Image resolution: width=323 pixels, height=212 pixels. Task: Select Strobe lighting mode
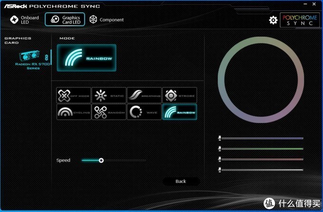pos(180,95)
